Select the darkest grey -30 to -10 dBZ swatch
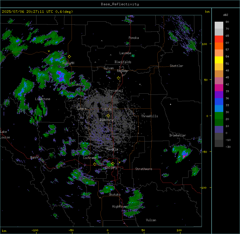 tap(219, 143)
